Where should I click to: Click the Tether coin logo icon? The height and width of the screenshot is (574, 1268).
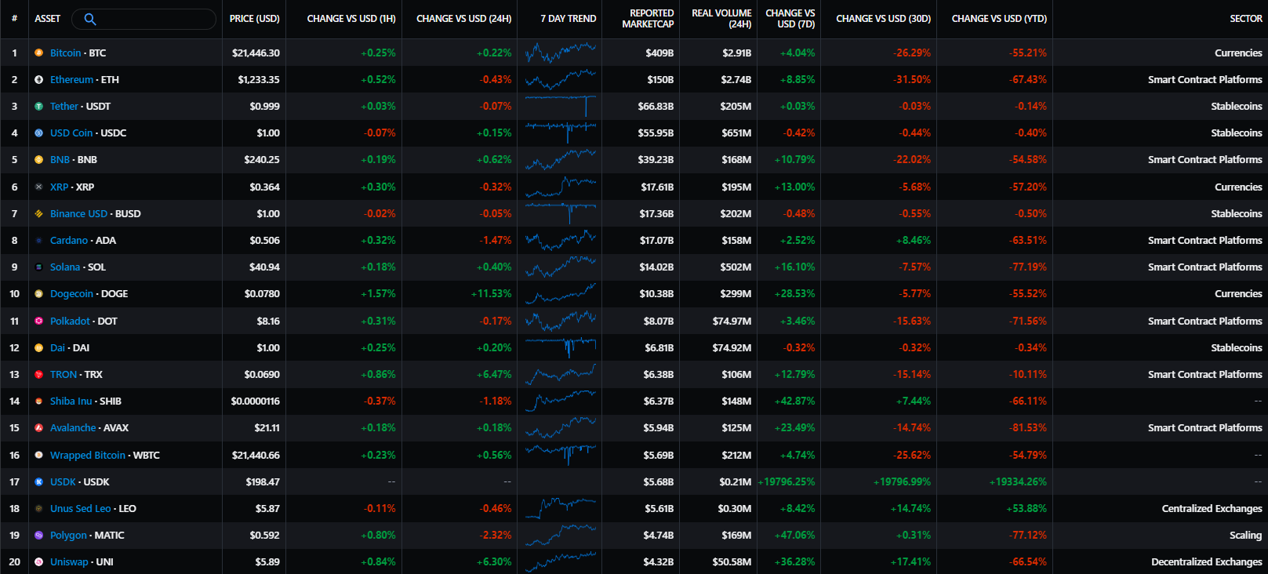tap(38, 107)
